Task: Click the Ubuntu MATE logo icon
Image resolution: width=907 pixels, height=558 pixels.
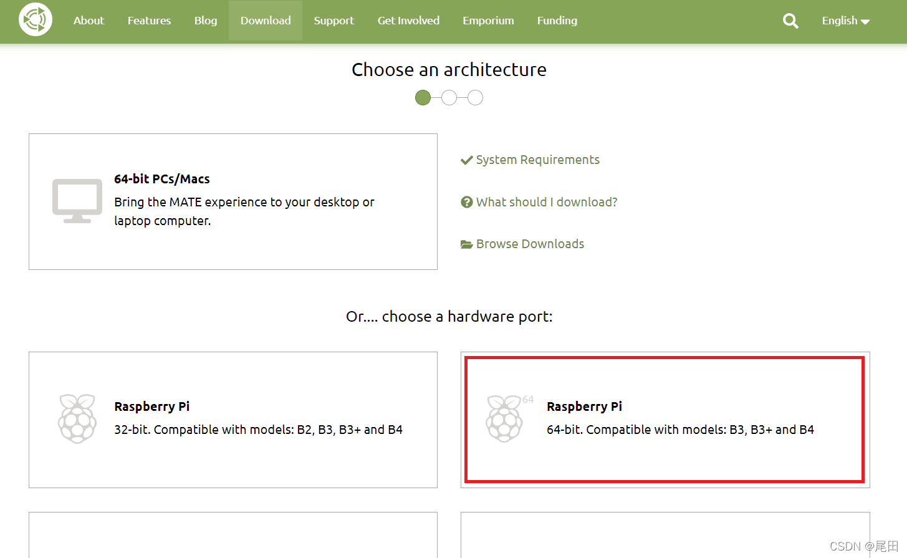Action: click(36, 20)
